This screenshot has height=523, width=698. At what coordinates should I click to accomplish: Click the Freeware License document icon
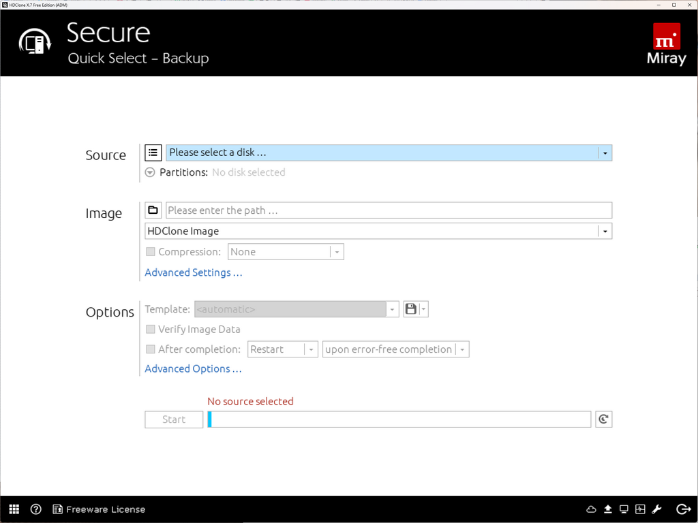(x=57, y=509)
